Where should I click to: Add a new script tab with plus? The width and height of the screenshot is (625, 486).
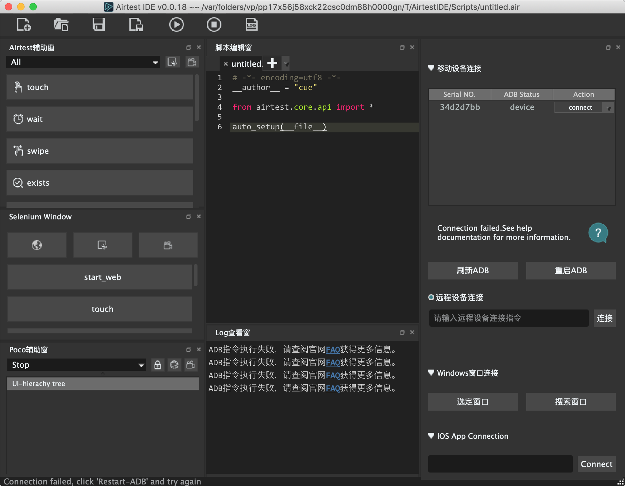[x=272, y=63]
